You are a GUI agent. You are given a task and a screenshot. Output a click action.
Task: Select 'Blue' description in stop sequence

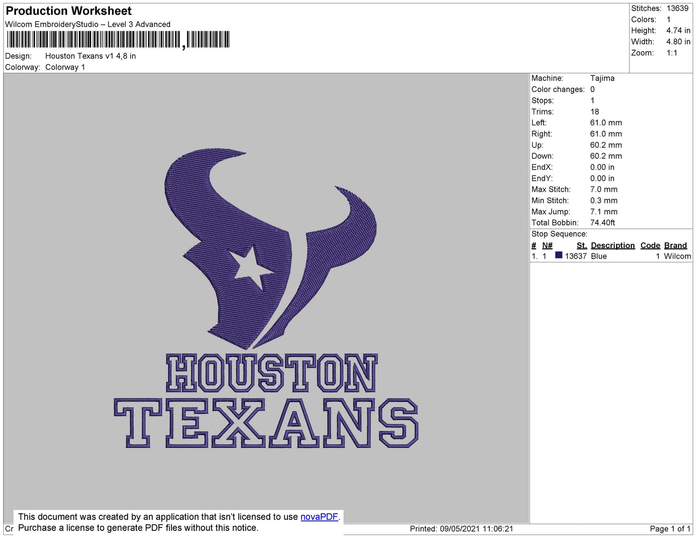599,256
